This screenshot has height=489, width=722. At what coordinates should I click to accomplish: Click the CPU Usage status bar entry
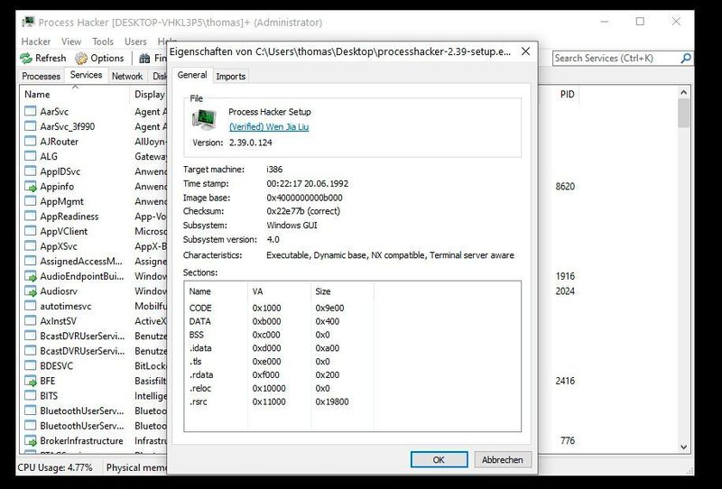(x=55, y=467)
